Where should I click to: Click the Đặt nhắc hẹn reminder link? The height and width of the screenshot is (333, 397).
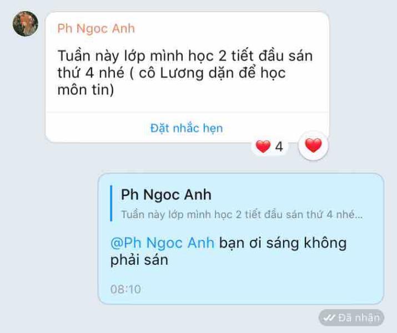click(x=187, y=128)
